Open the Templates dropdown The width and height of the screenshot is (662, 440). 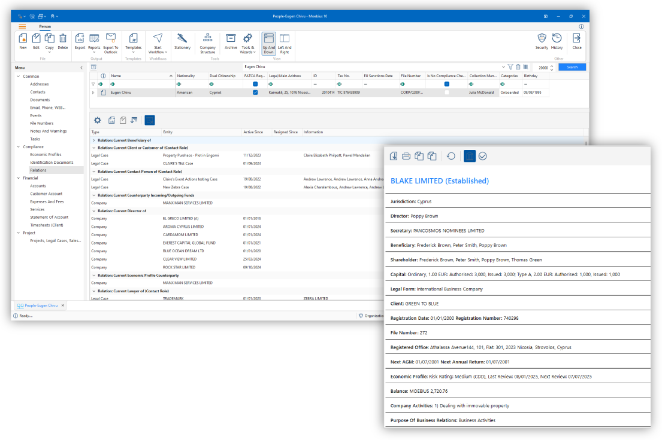[x=133, y=42]
